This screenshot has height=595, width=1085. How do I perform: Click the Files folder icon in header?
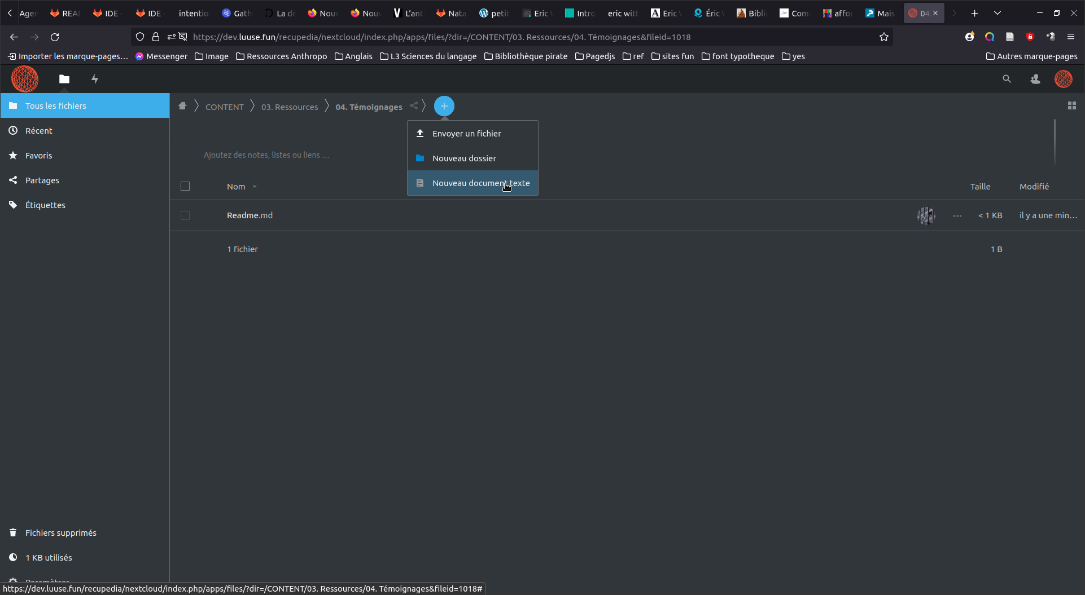point(64,79)
